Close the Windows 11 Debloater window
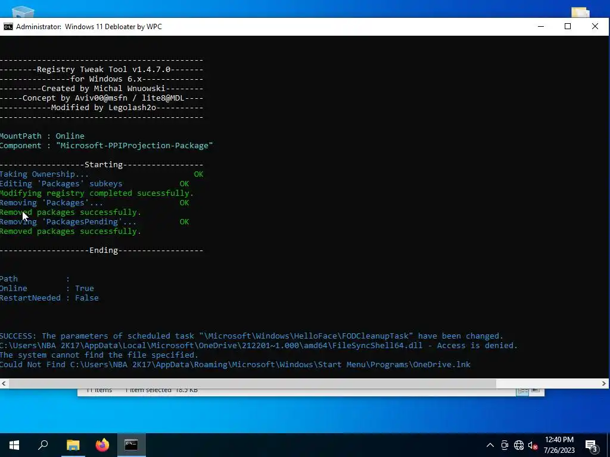 595,26
